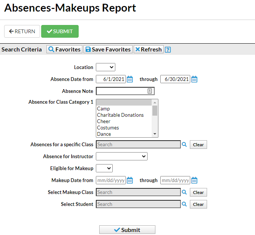Click the Makeup Date through field
The image size is (255, 235).
pyautogui.click(x=175, y=180)
